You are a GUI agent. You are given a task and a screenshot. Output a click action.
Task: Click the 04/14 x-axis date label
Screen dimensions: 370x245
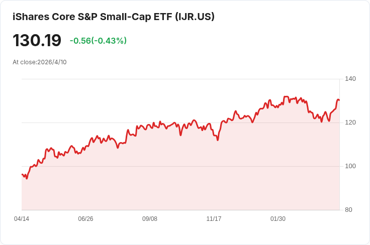pyautogui.click(x=22, y=218)
